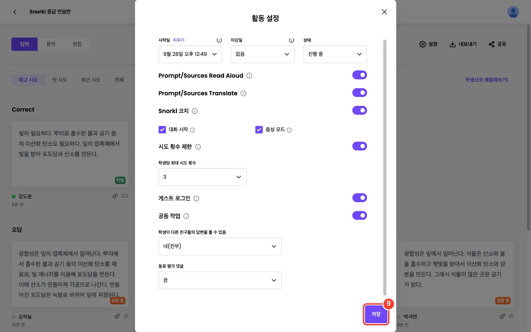Close the 활동 설정 dialog
531x332 pixels.
tap(384, 12)
